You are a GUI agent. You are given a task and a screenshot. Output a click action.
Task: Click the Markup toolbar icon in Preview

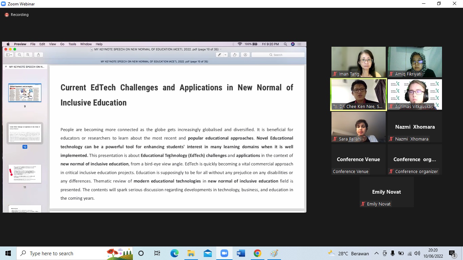245,55
